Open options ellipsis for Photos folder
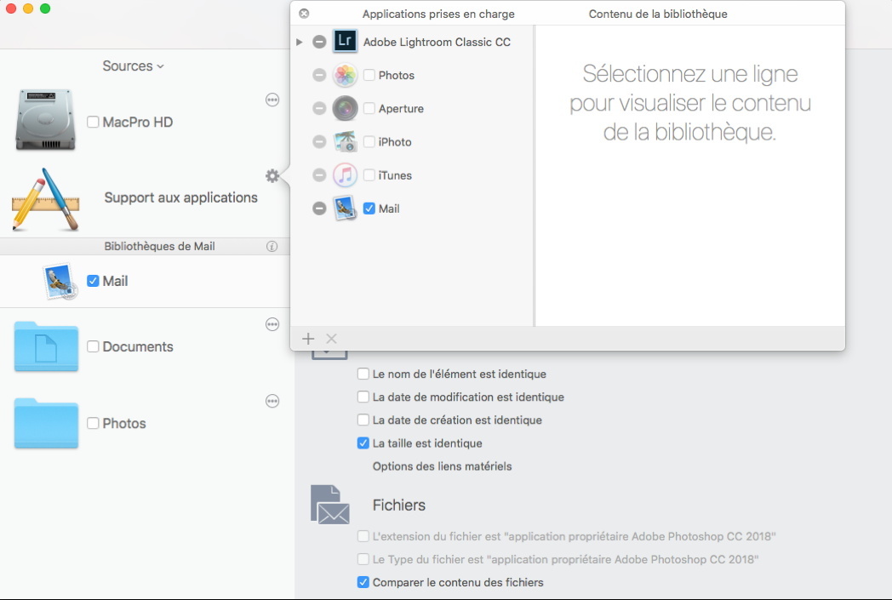Viewport: 892px width, 600px height. [272, 402]
